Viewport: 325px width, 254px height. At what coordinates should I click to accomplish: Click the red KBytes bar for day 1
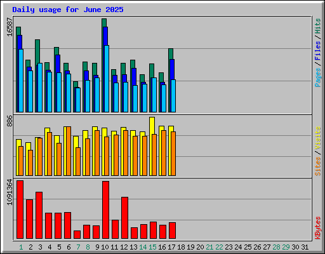pyautogui.click(x=20, y=210)
